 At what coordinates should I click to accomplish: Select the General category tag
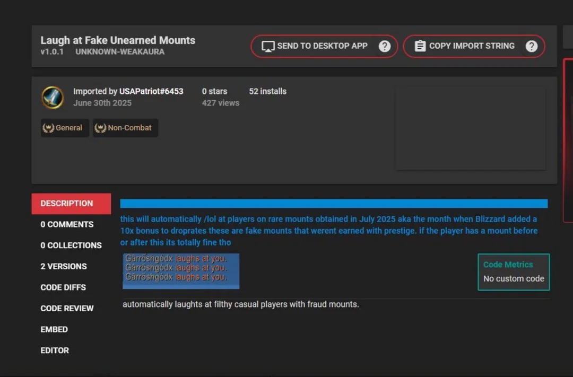pos(65,128)
